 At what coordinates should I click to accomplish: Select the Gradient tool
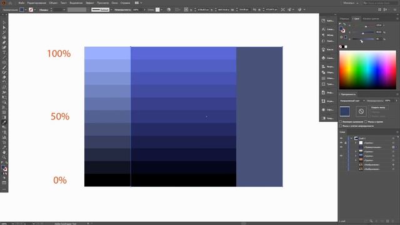click(4, 117)
